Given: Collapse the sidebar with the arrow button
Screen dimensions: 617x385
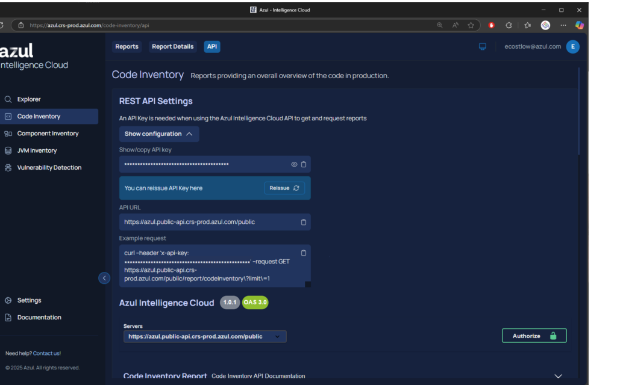Looking at the screenshot, I should pyautogui.click(x=104, y=278).
